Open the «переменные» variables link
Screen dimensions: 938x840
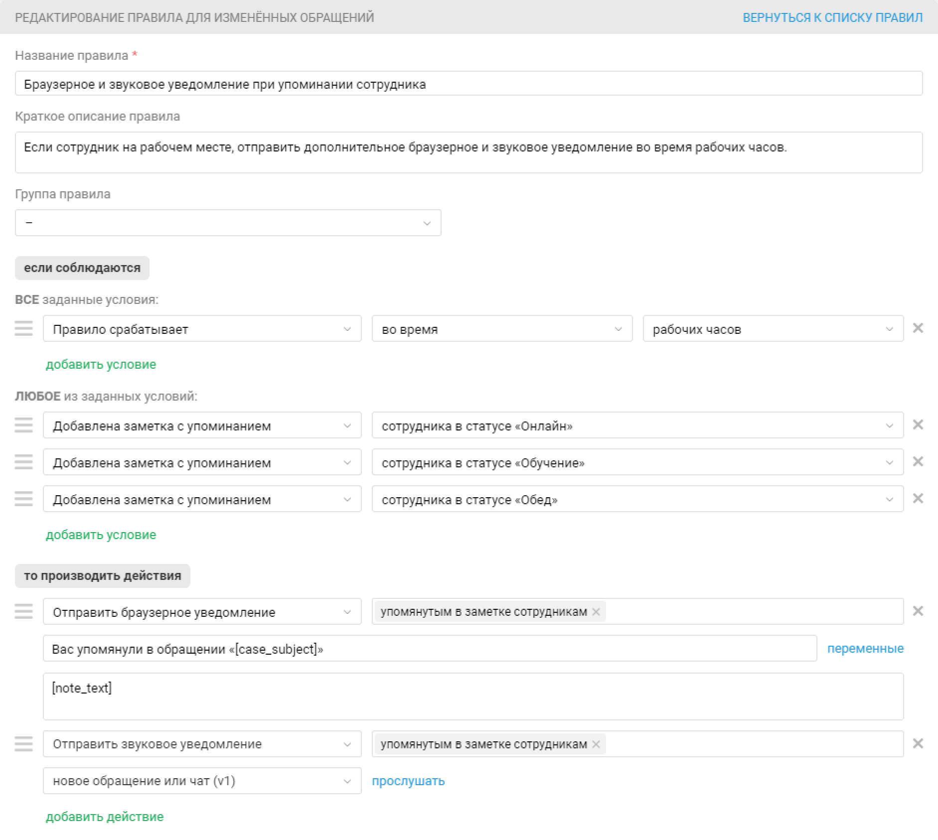click(x=865, y=648)
